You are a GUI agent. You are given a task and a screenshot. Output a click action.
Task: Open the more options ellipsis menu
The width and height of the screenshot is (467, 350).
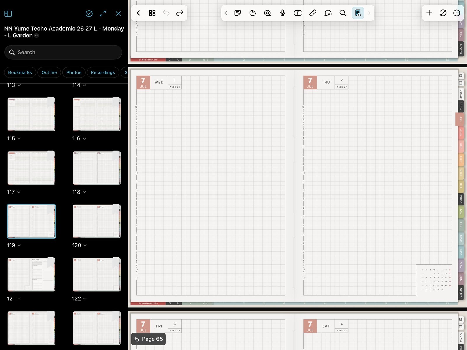(x=457, y=13)
